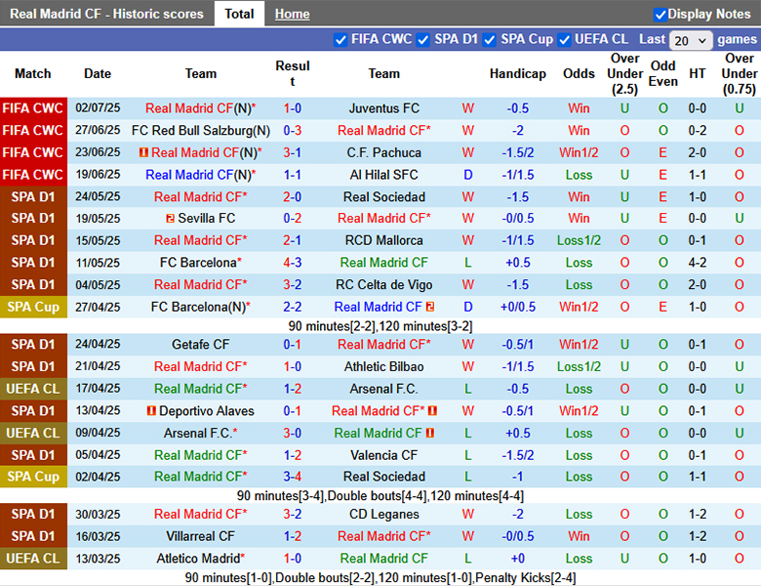The image size is (761, 586).
Task: Click red card icon after Real Madrid on 09/04/25
Action: [x=429, y=433]
